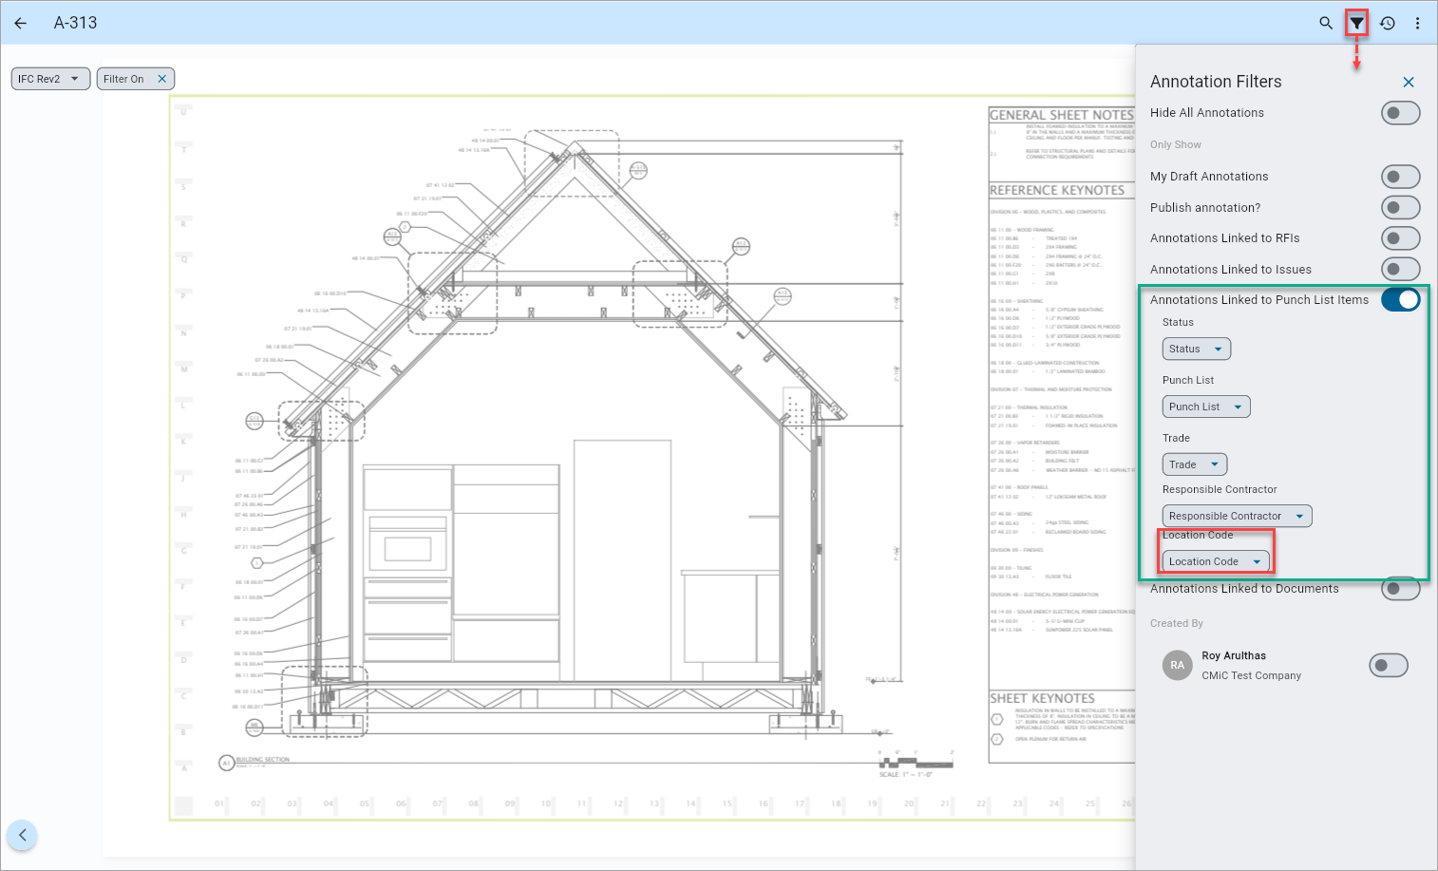
Task: Open search with the magnifier icon
Action: click(x=1326, y=23)
